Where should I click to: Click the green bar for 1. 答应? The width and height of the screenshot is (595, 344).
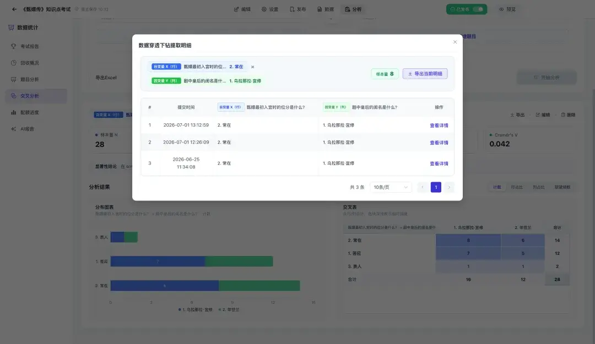point(239,261)
